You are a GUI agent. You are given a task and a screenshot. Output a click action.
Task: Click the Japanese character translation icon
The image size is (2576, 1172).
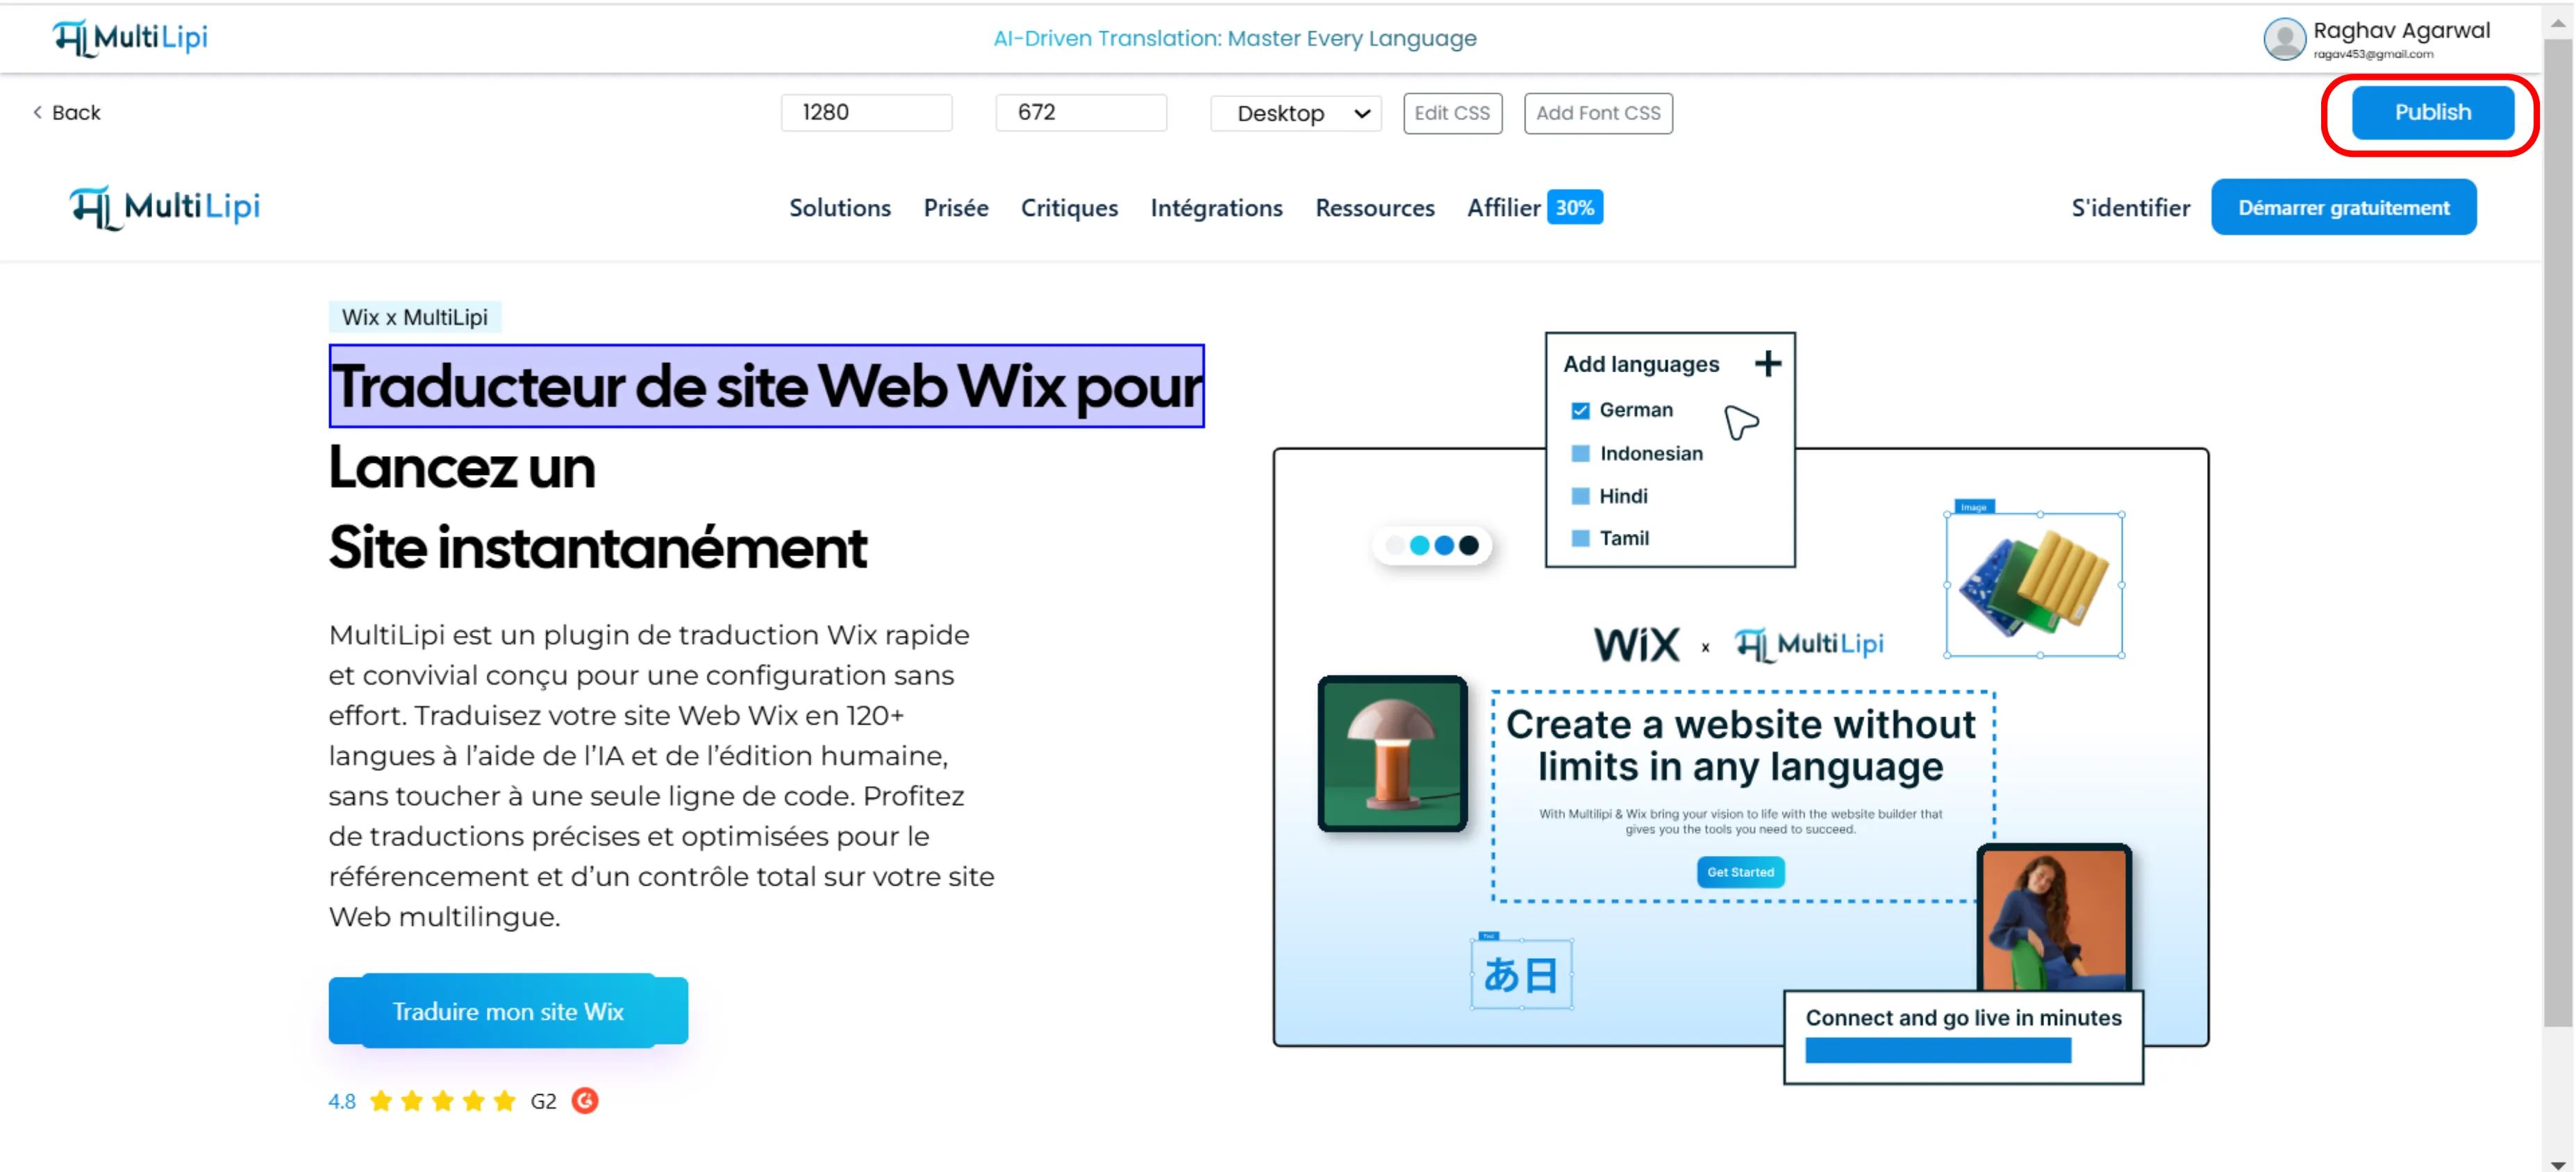pyautogui.click(x=1520, y=974)
